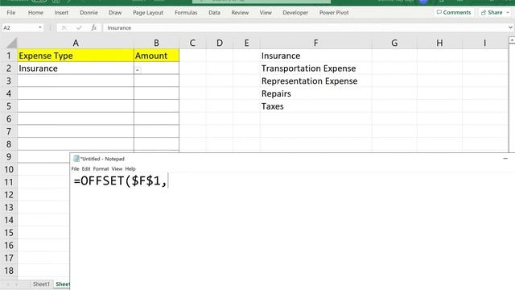Click the Name Box showing A2

(19, 27)
